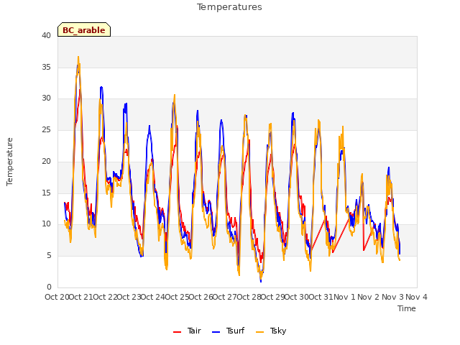Select the BC_arable annotation label

click(x=84, y=30)
